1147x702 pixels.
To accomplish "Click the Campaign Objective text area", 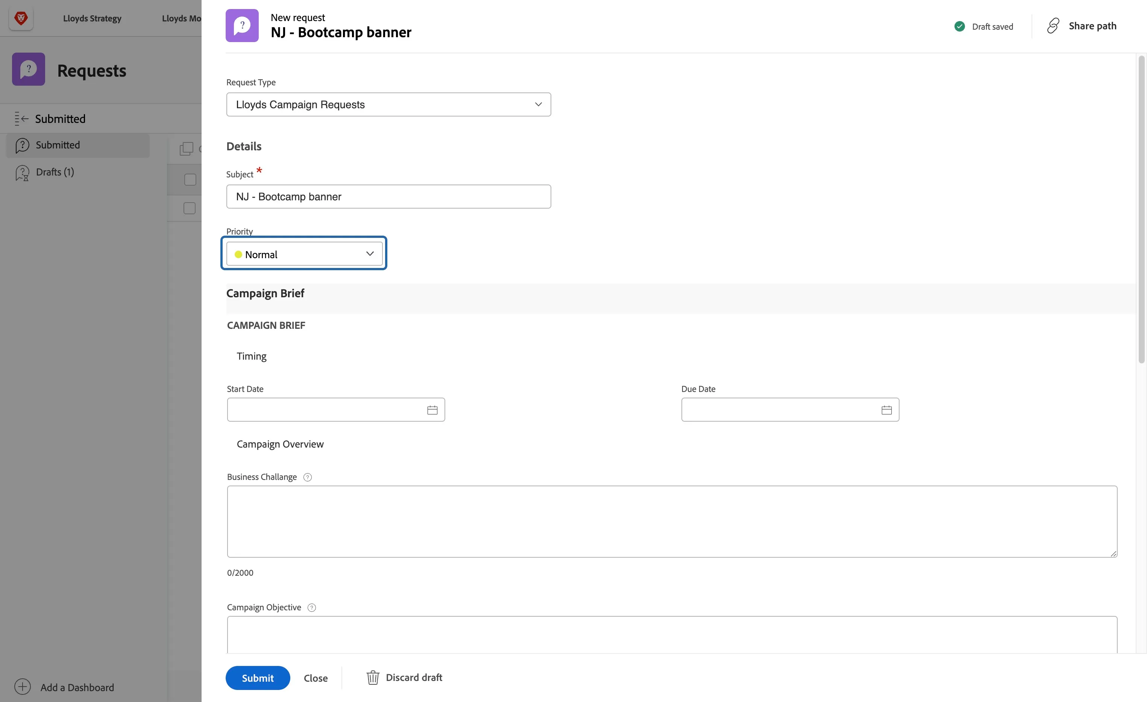I will tap(672, 635).
